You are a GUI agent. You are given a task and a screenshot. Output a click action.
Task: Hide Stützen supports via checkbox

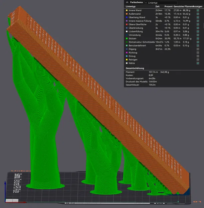coord(198,39)
